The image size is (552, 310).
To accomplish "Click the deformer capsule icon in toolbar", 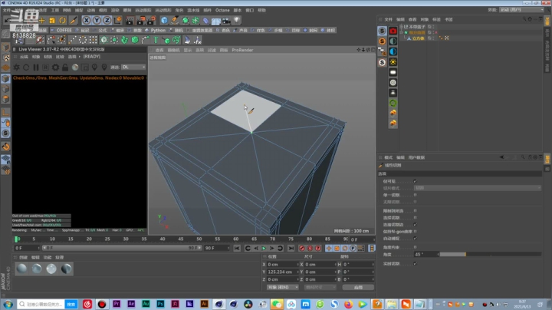I will tap(205, 21).
